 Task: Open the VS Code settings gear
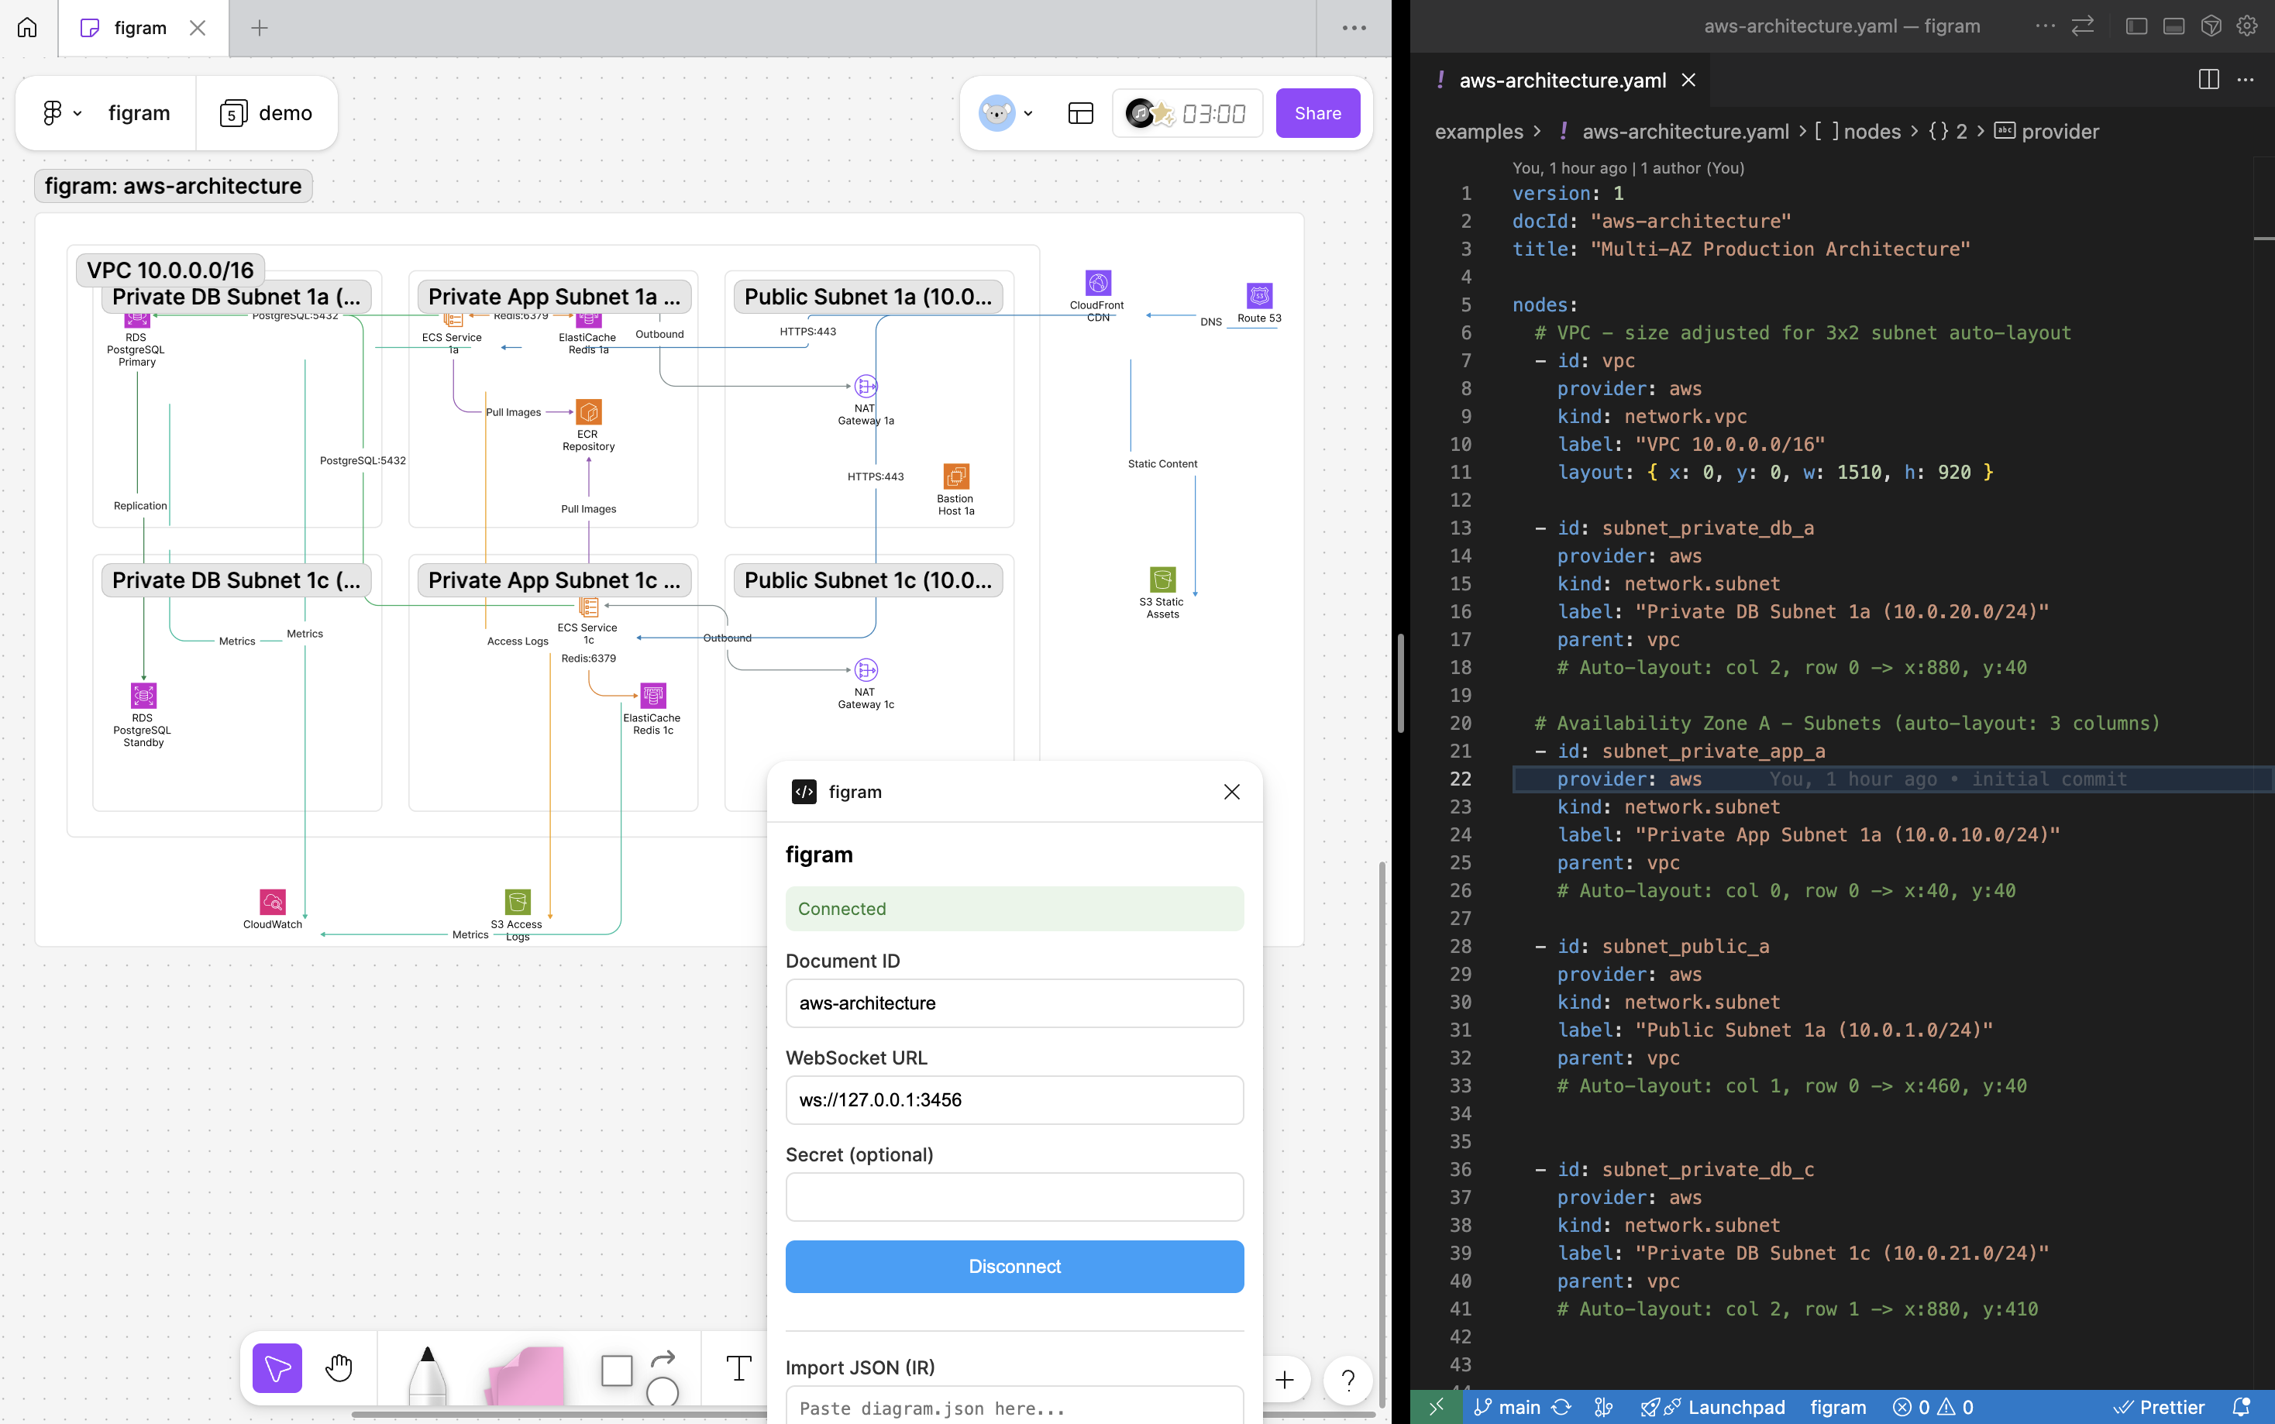pos(2247,26)
